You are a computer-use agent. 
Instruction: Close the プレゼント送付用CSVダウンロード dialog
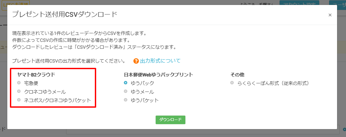330,15
